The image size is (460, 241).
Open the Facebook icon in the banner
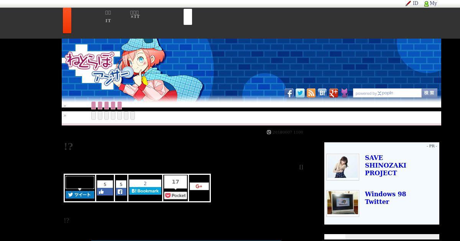pyautogui.click(x=289, y=93)
